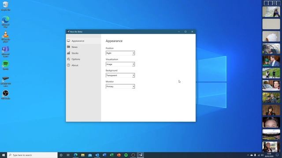The height and width of the screenshot is (158, 282).
Task: Switch to News Bar taskbar button
Action: (x=140, y=155)
